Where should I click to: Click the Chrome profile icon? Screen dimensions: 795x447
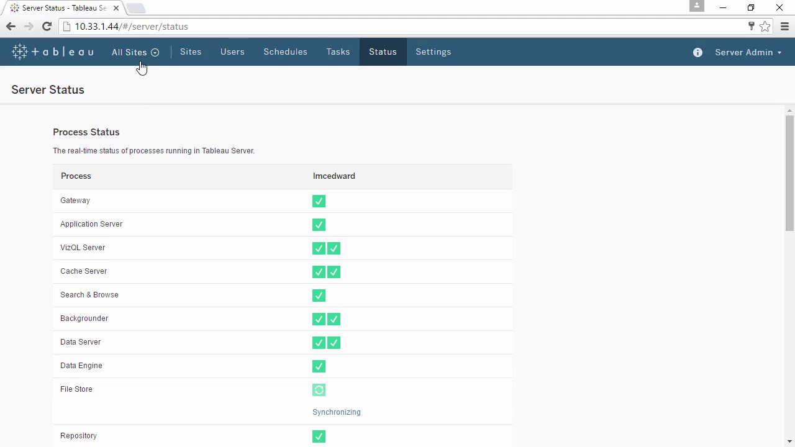[x=697, y=6]
